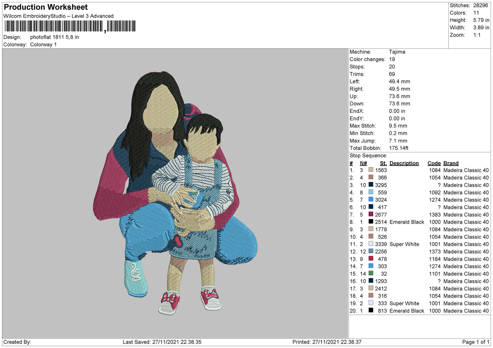Click the thread code 1184
Image resolution: width=493 pixels, height=348 pixels.
click(x=435, y=259)
